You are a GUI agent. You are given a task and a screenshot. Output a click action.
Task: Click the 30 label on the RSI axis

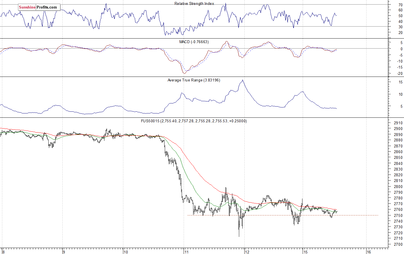[400, 27]
